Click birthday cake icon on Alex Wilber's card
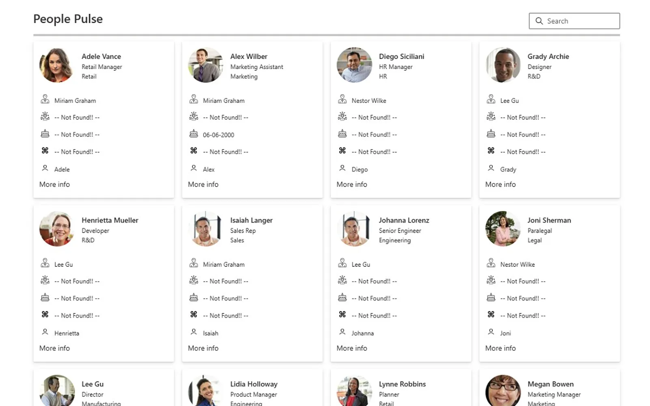 tap(194, 134)
